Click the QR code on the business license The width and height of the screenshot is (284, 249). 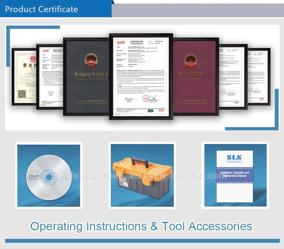pos(22,94)
